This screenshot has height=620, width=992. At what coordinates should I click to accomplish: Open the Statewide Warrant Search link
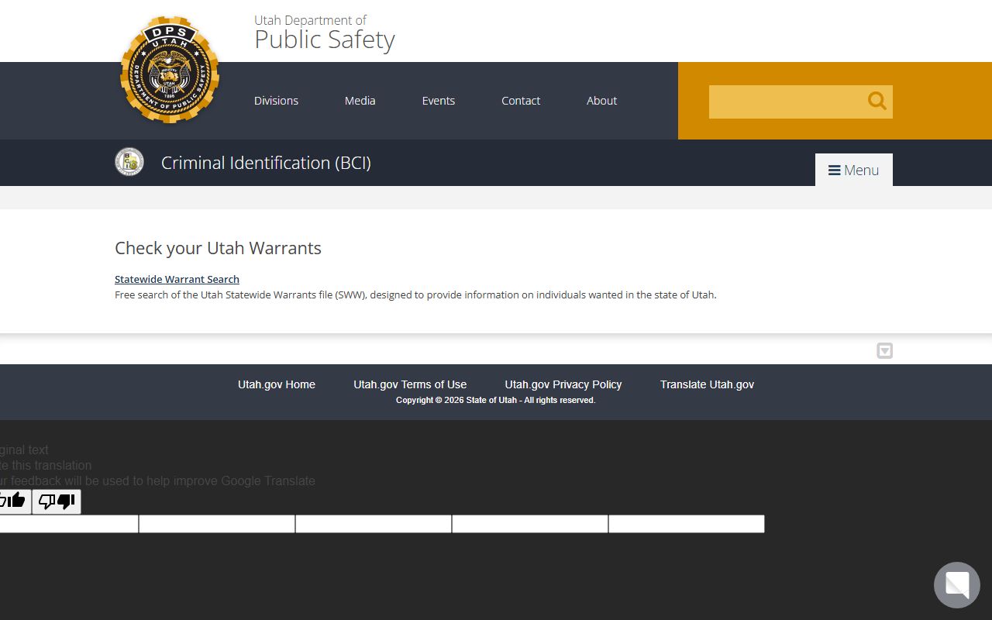coord(177,279)
